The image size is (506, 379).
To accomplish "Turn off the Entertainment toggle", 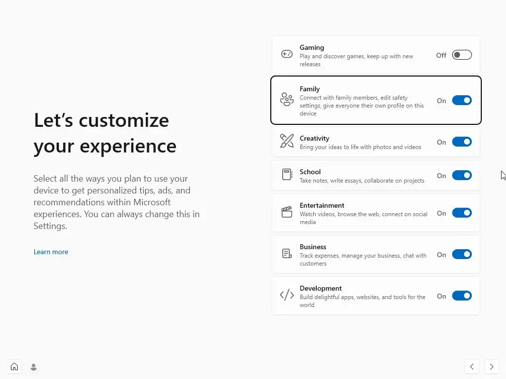I will [x=462, y=213].
